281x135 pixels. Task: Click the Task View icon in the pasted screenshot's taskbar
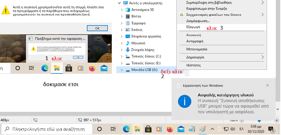[x=31, y=68]
